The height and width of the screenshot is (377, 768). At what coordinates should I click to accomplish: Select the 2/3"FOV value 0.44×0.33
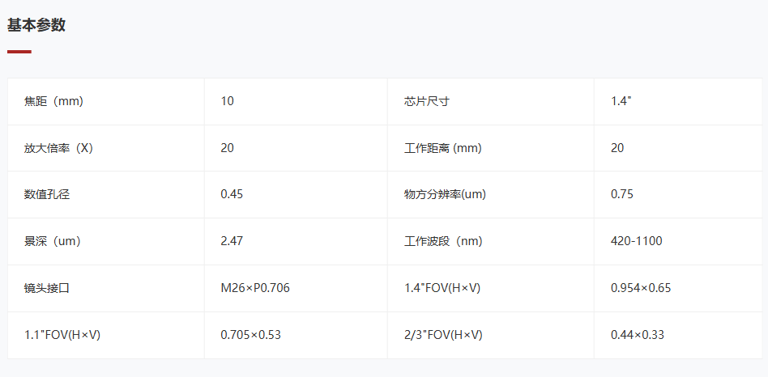(x=637, y=335)
